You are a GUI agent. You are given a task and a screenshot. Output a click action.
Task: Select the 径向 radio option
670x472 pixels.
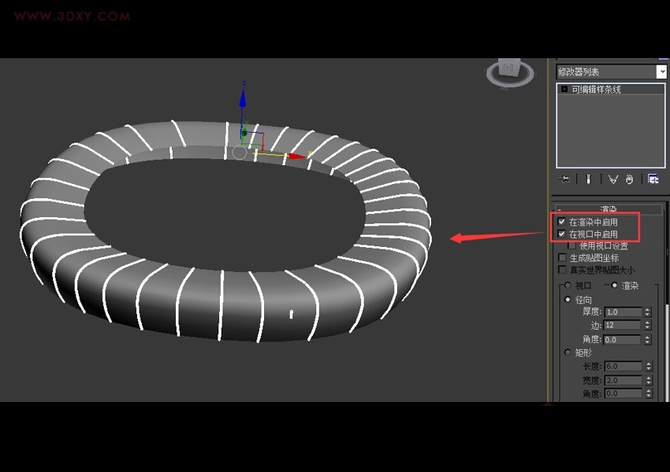[568, 299]
